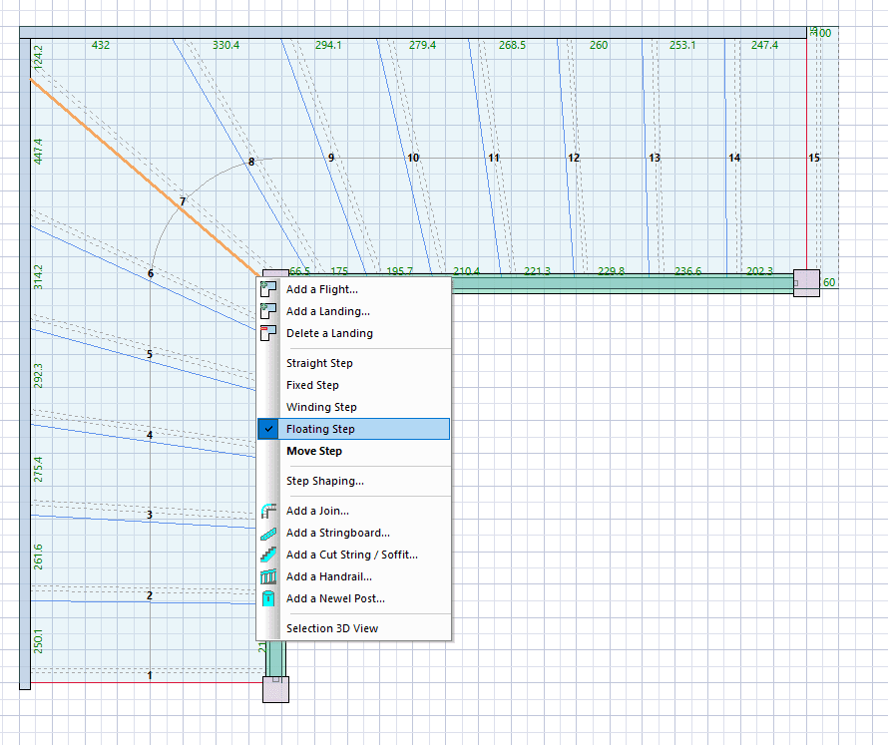Choose Add a Handrail... entry

point(354,576)
